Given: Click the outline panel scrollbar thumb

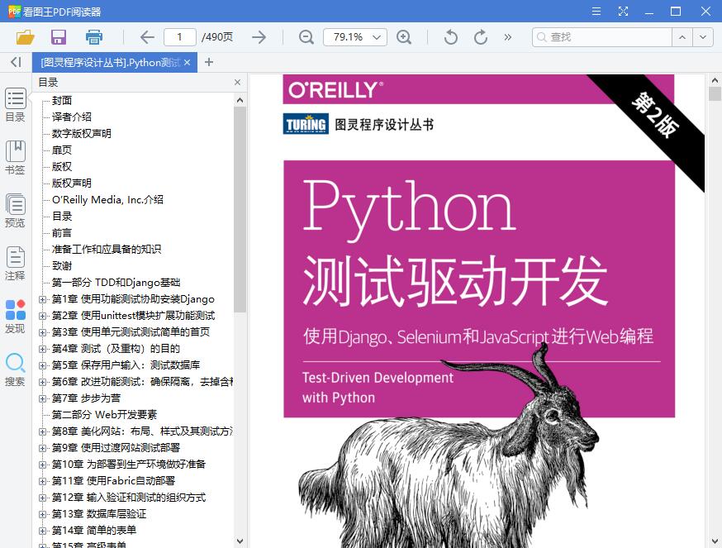Looking at the screenshot, I should [240, 210].
